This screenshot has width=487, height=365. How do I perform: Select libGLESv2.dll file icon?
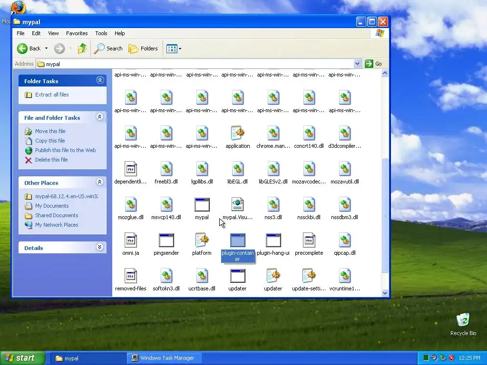(273, 169)
